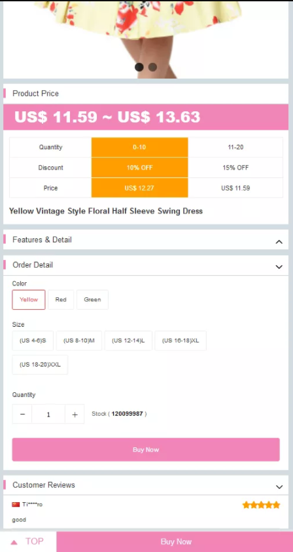Click the TOP up-arrow triangle icon
This screenshot has width=293, height=552.
[x=14, y=542]
